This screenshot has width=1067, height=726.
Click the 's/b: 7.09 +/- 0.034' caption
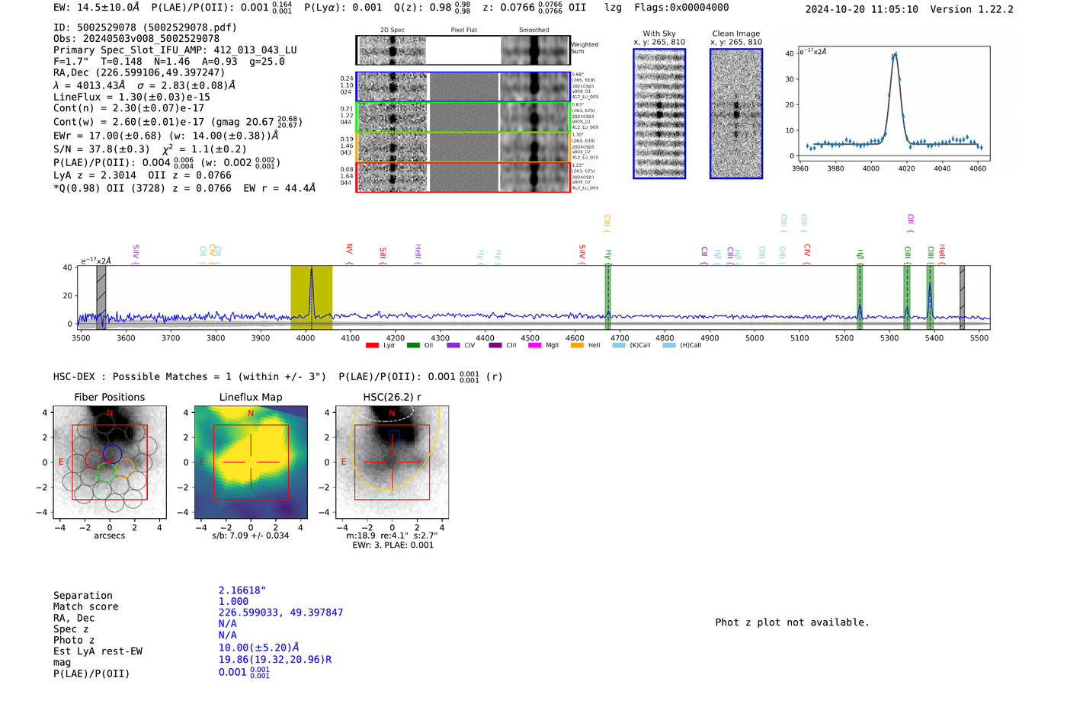click(x=251, y=536)
